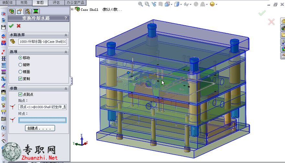Image resolution: width=285 pixels, height=163 pixels.
Task: Click the red-blue core/cavity icon in sidebar
Action: 4,43
